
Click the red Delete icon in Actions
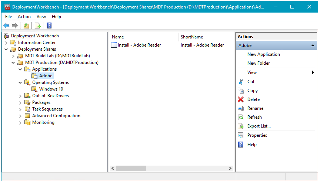pos(241,99)
